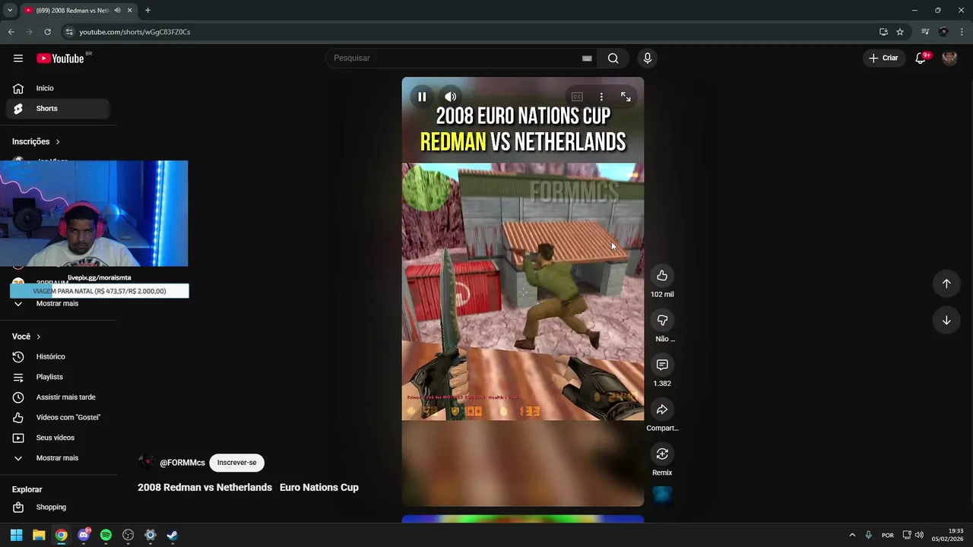Screen dimensions: 973x547
Task: Go to the YouTube logo home link
Action: point(60,58)
